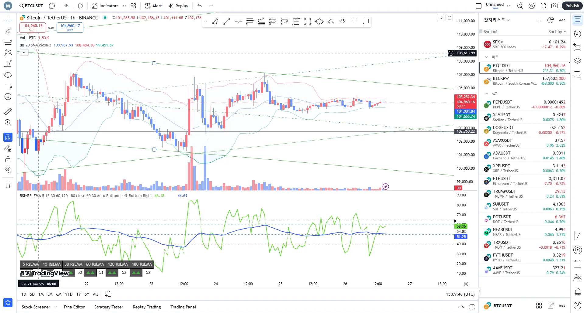Viewport: 584px width, 313px height.
Task: Open the Trading Panel tab
Action: tap(183, 307)
